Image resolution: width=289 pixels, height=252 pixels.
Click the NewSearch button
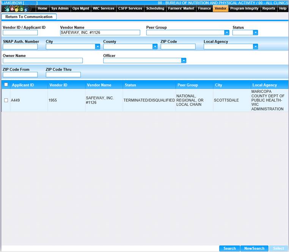(x=254, y=249)
